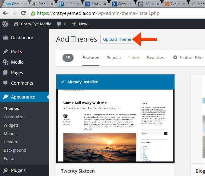Click the Upload Theme button

[117, 39]
